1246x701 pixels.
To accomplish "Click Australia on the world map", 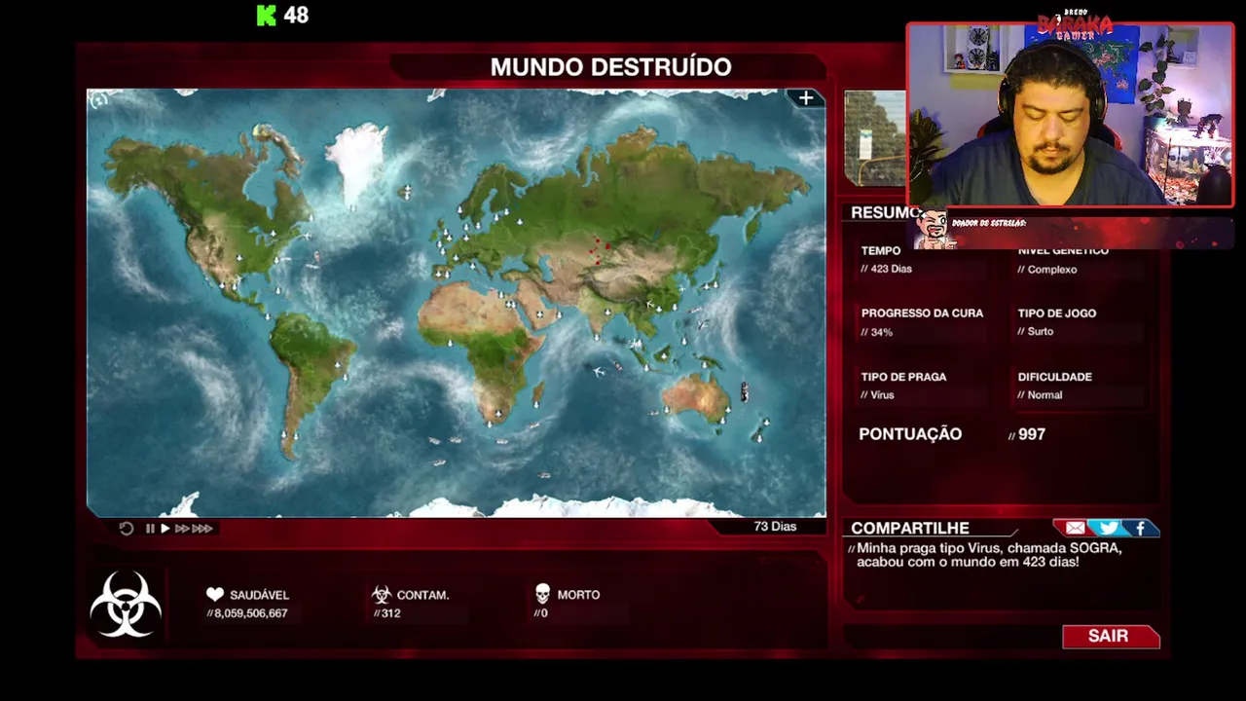I will pyautogui.click(x=696, y=395).
